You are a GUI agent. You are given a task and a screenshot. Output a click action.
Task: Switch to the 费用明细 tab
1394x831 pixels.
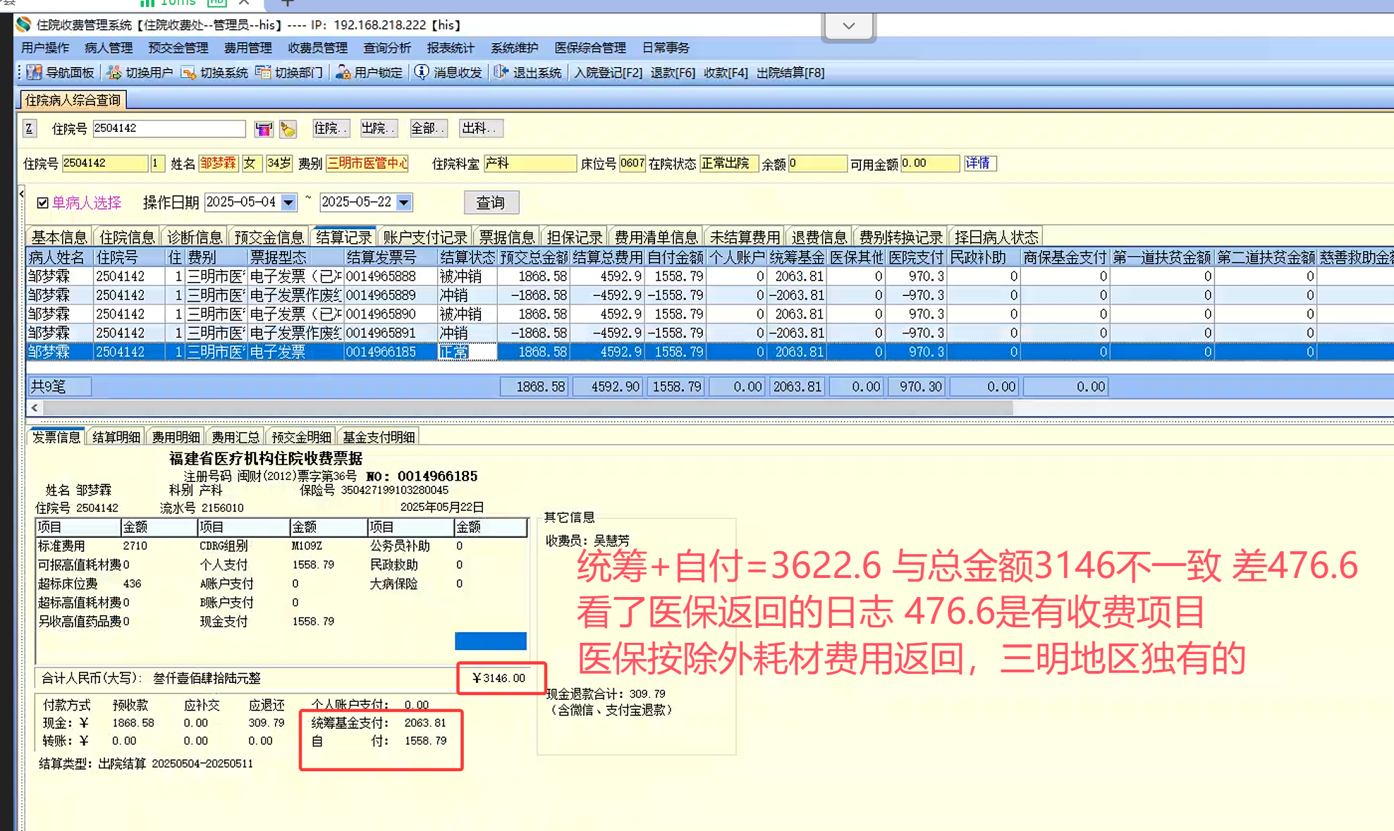click(x=176, y=437)
